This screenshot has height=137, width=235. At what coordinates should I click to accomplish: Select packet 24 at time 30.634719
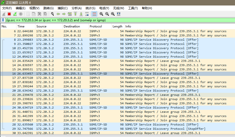pos(118,108)
